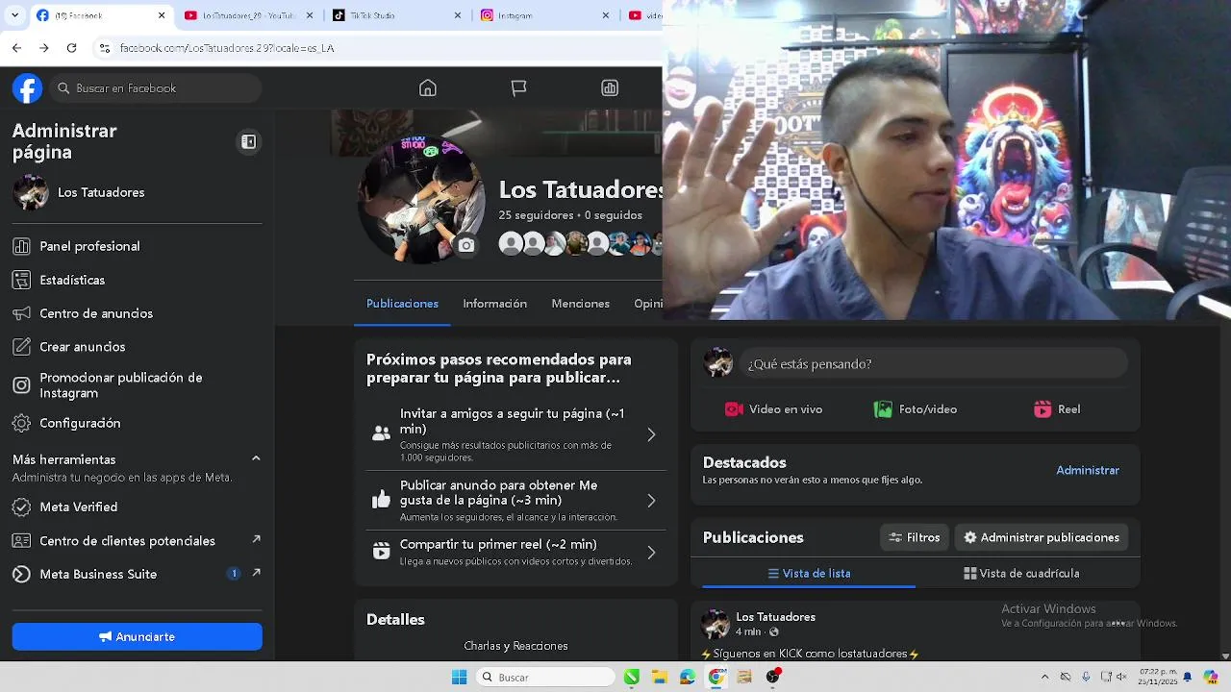Screen dimensions: 1231x692
Task: Click post avatar thumbnail beside Los Tatuadores
Action: click(x=716, y=624)
